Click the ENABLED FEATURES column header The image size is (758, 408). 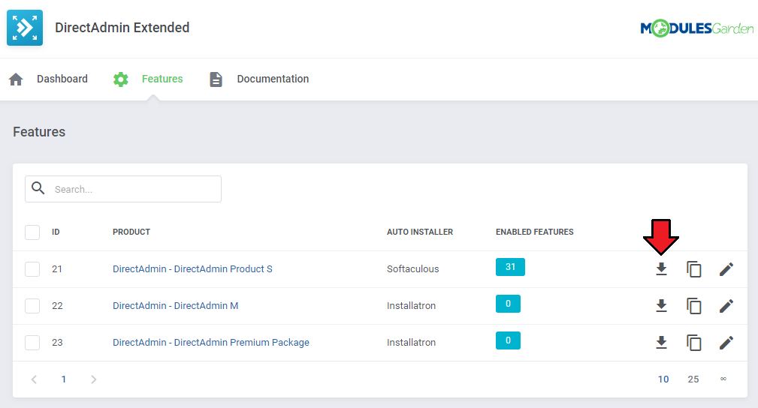tap(535, 232)
